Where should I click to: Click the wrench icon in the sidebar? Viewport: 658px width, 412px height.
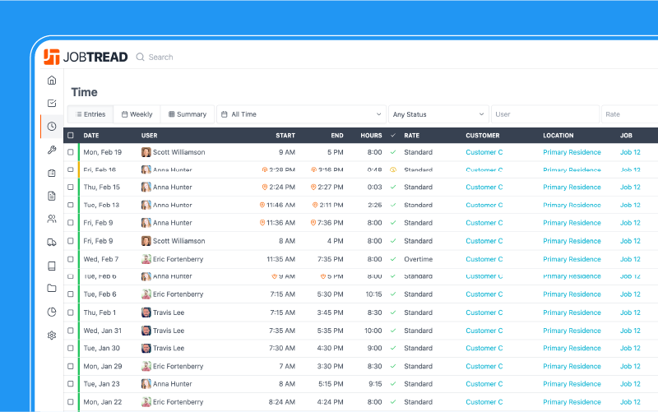tap(52, 150)
